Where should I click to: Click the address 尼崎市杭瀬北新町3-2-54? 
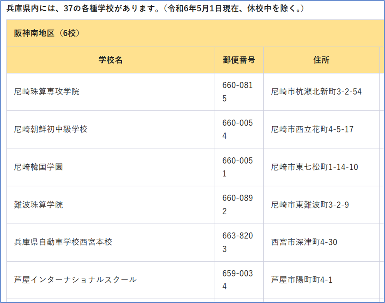point(316,92)
